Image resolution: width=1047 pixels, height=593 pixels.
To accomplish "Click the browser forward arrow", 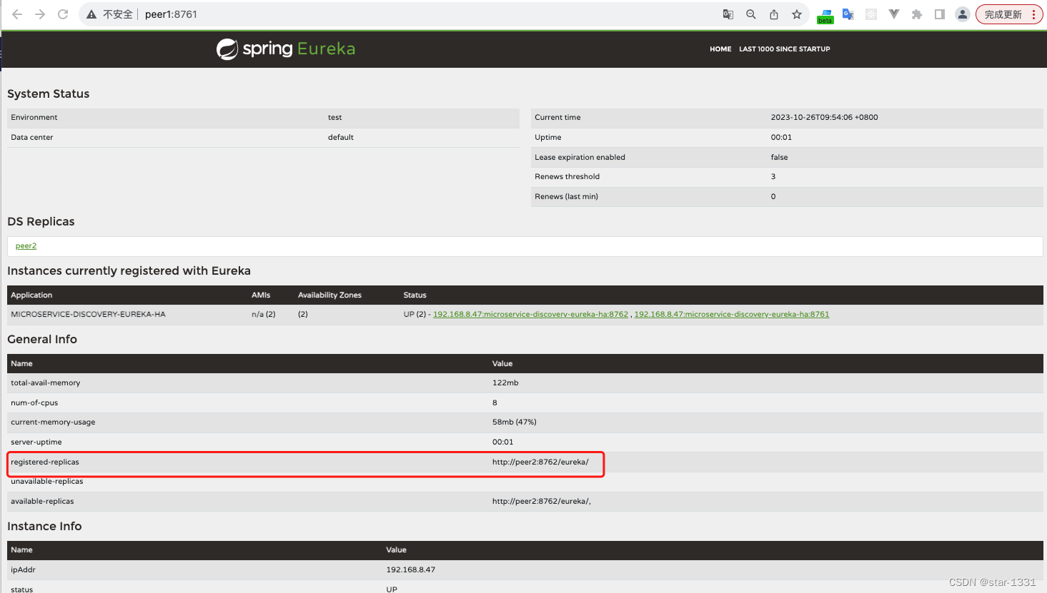I will click(40, 14).
